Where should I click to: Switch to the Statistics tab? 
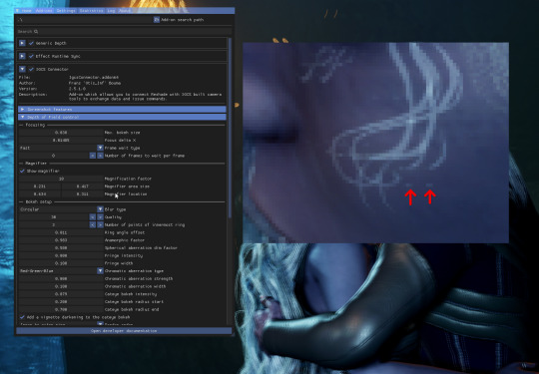(91, 11)
